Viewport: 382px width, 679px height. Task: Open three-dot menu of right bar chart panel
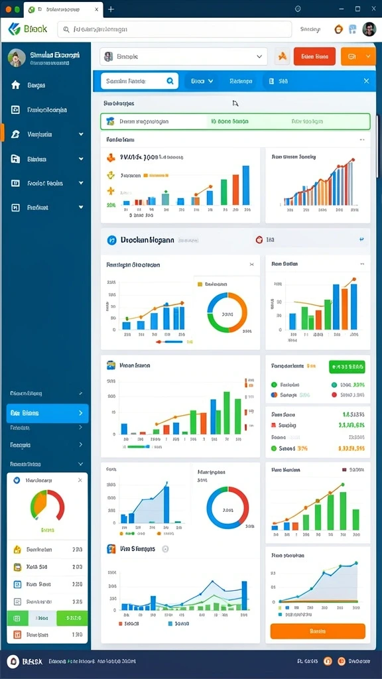click(x=362, y=264)
